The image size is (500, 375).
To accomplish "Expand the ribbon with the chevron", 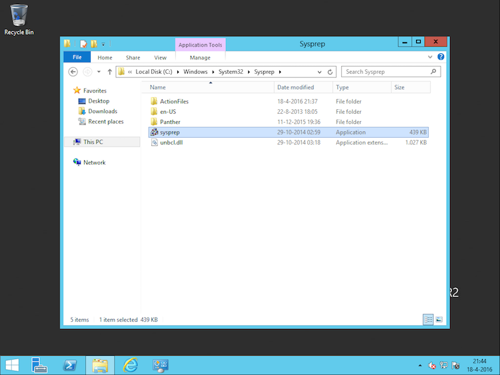I will coord(430,57).
